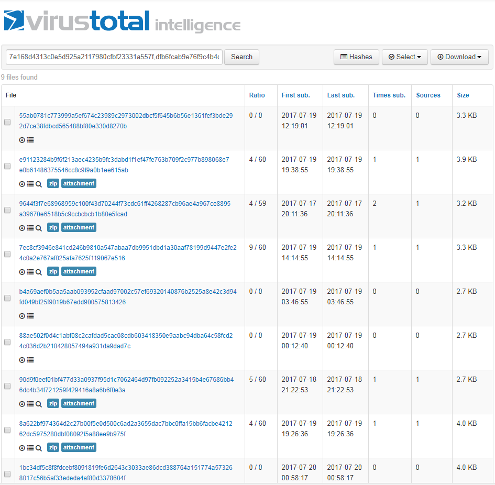Click the Search button

tap(241, 57)
